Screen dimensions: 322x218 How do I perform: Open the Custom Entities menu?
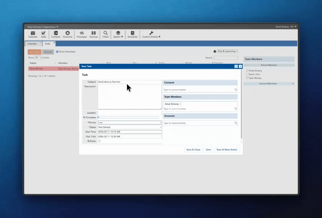[x=151, y=35]
